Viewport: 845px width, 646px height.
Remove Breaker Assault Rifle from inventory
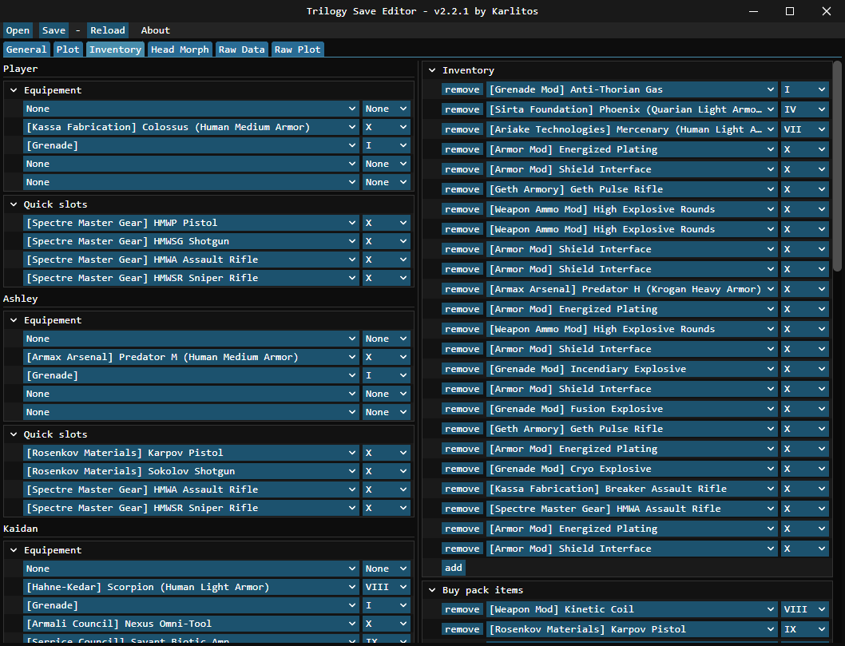[462, 489]
